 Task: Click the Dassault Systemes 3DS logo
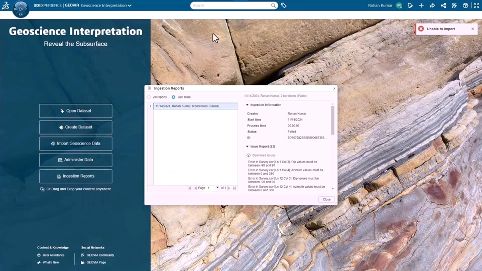[6, 5]
